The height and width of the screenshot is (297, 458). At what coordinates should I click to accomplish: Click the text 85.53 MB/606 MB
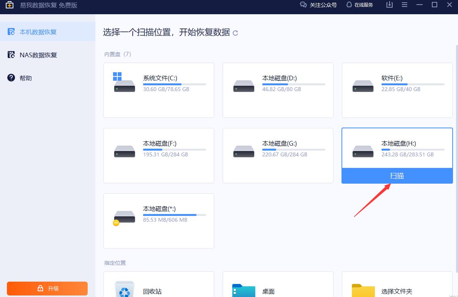click(165, 220)
